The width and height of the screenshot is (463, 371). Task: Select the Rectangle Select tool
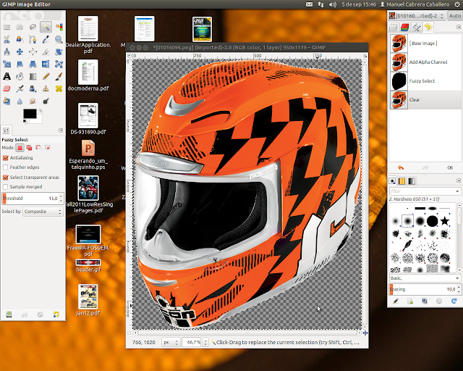coord(7,28)
